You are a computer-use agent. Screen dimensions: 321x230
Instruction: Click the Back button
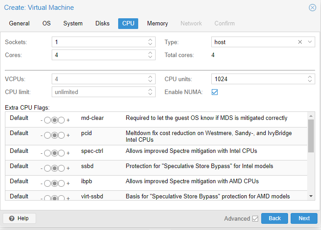275,218
